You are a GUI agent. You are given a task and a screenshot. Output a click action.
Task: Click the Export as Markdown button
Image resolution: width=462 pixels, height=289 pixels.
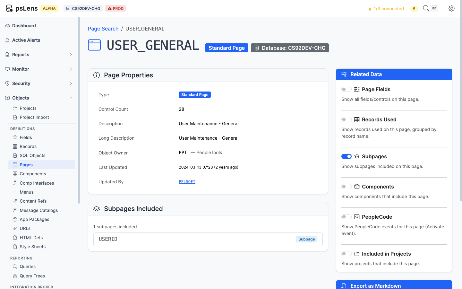click(x=394, y=285)
